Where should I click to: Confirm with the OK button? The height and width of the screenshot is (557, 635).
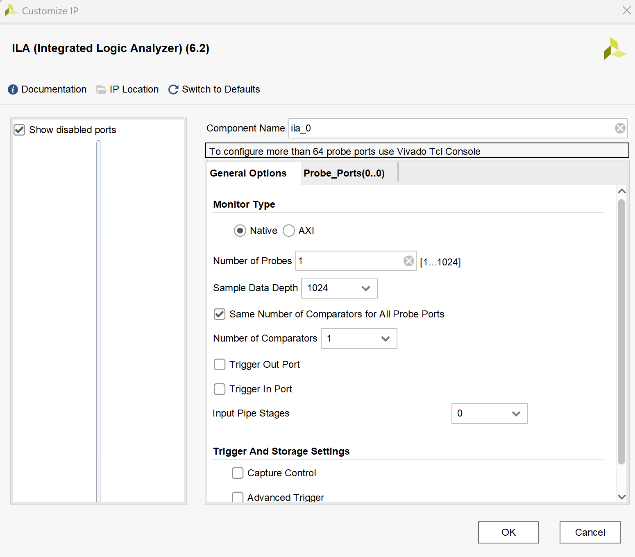tap(508, 532)
